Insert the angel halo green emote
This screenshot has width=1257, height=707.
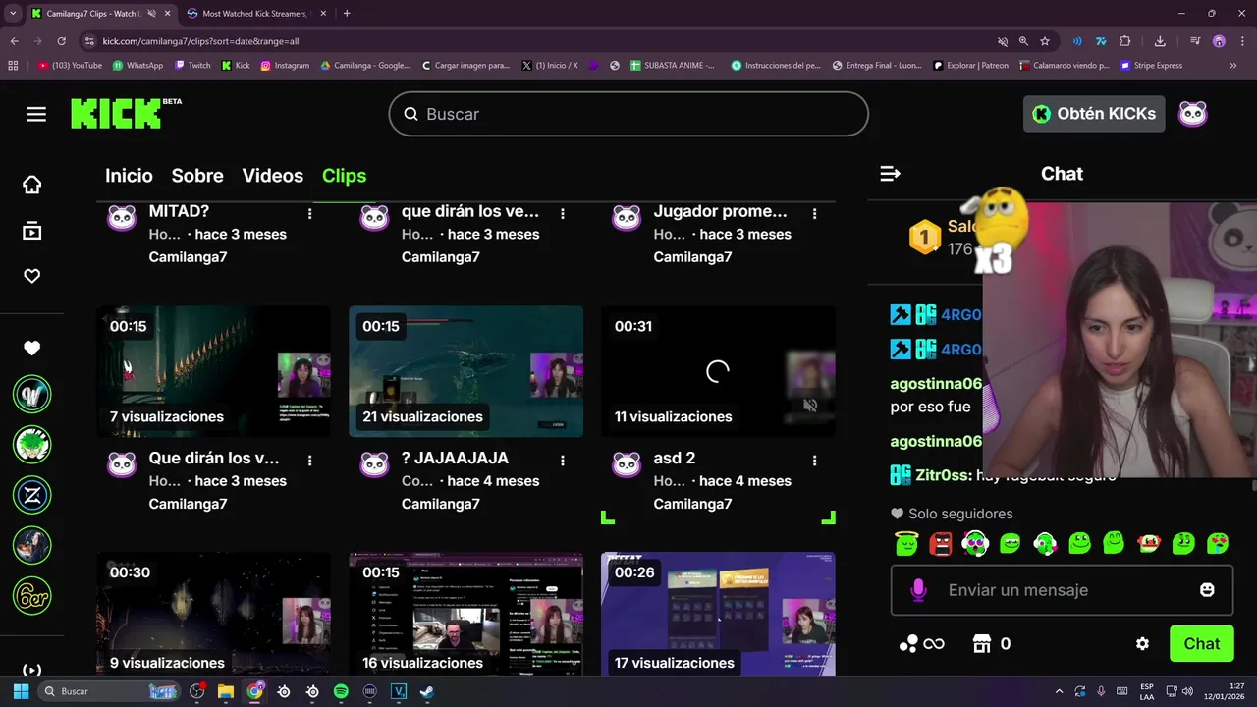(x=905, y=543)
